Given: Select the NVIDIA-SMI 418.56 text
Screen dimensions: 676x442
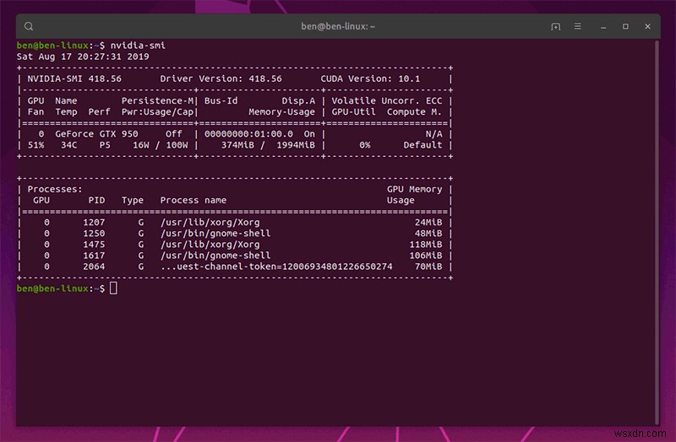Looking at the screenshot, I should pyautogui.click(x=74, y=78).
